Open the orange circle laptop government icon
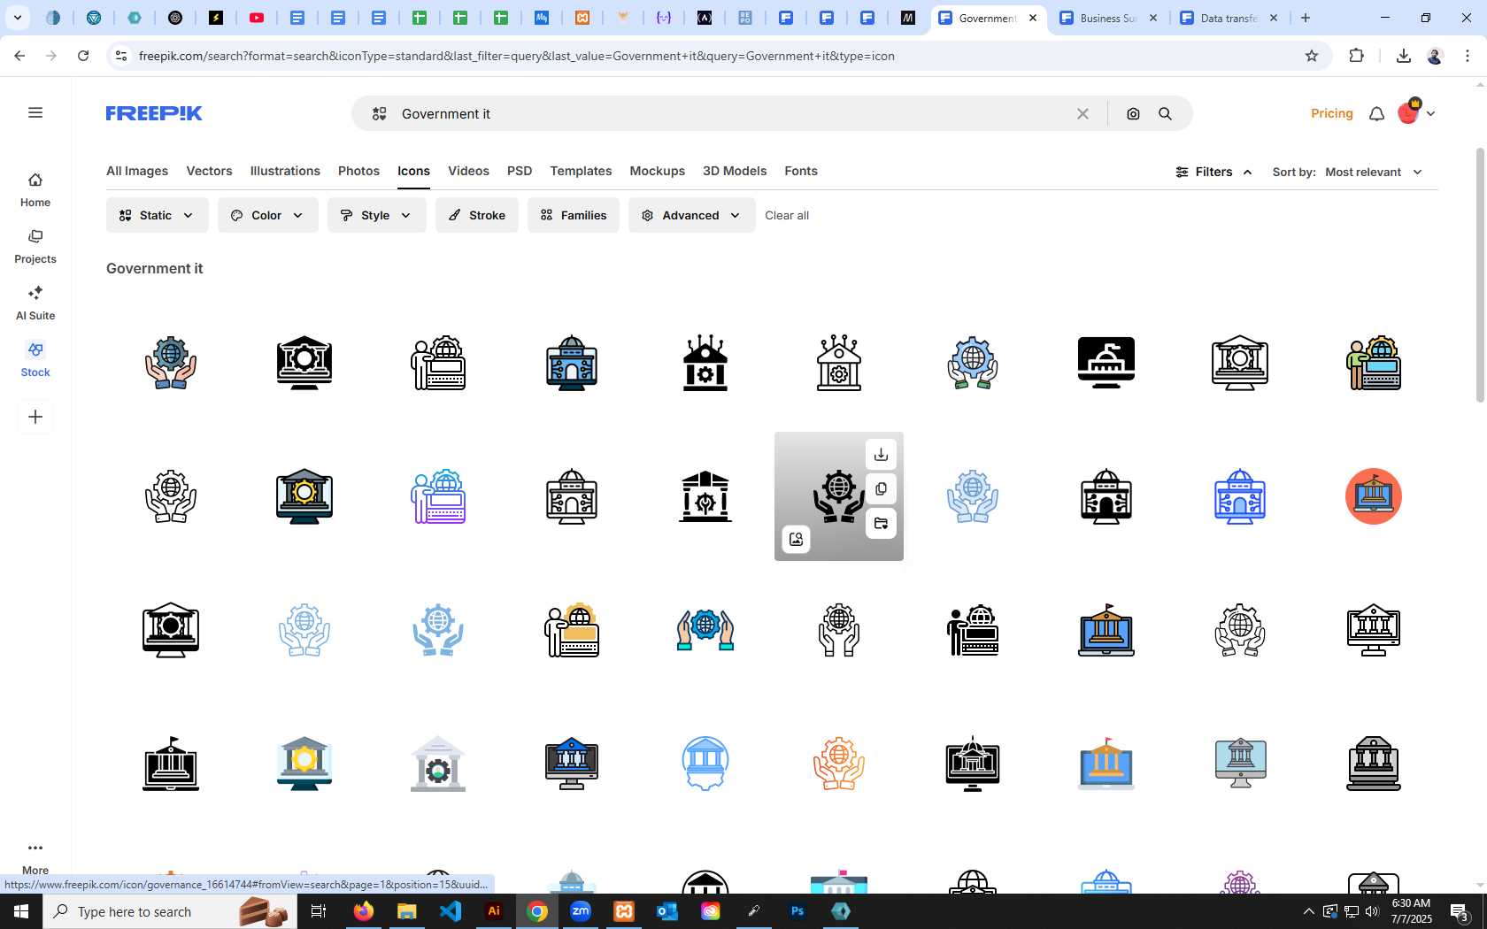Viewport: 1487px width, 929px height. (1373, 496)
